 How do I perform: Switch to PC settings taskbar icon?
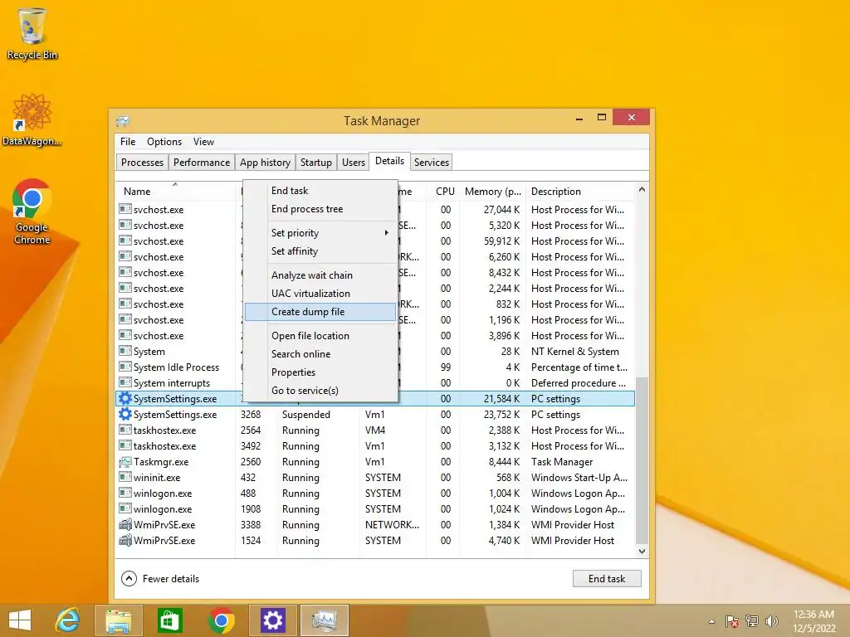click(x=272, y=620)
